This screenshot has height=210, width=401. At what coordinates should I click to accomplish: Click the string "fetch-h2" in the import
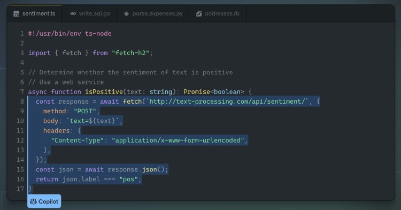click(x=130, y=53)
